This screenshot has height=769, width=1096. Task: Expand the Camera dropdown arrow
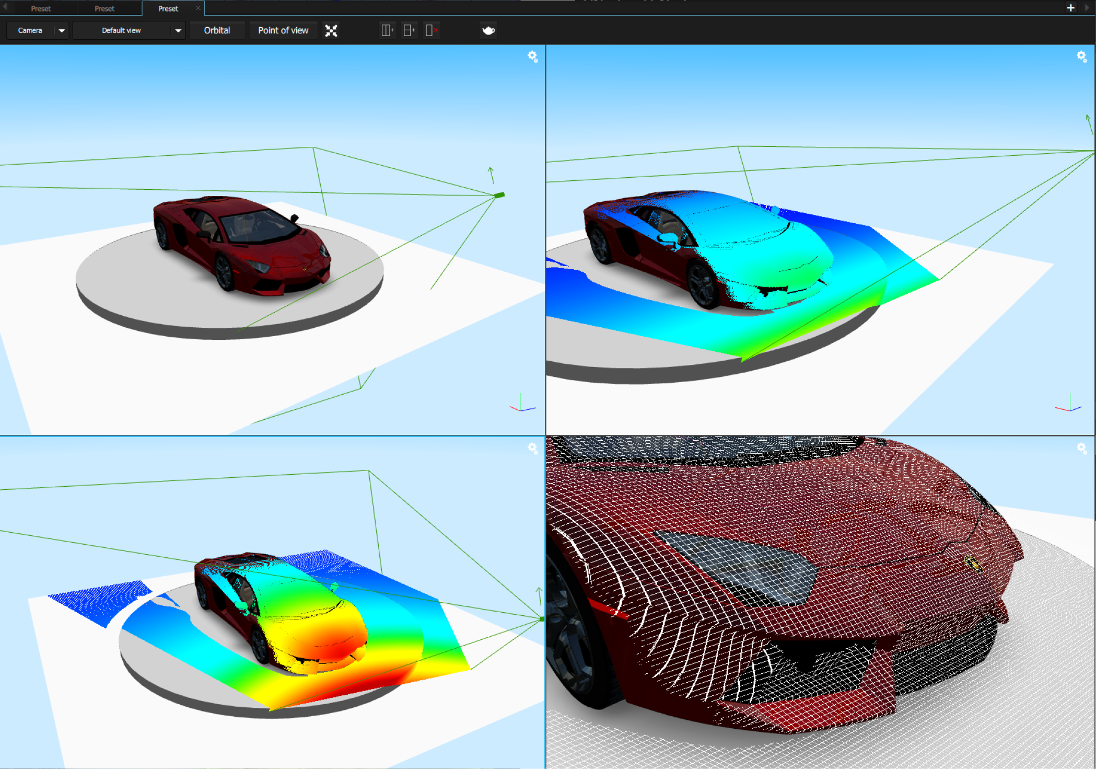click(x=62, y=31)
